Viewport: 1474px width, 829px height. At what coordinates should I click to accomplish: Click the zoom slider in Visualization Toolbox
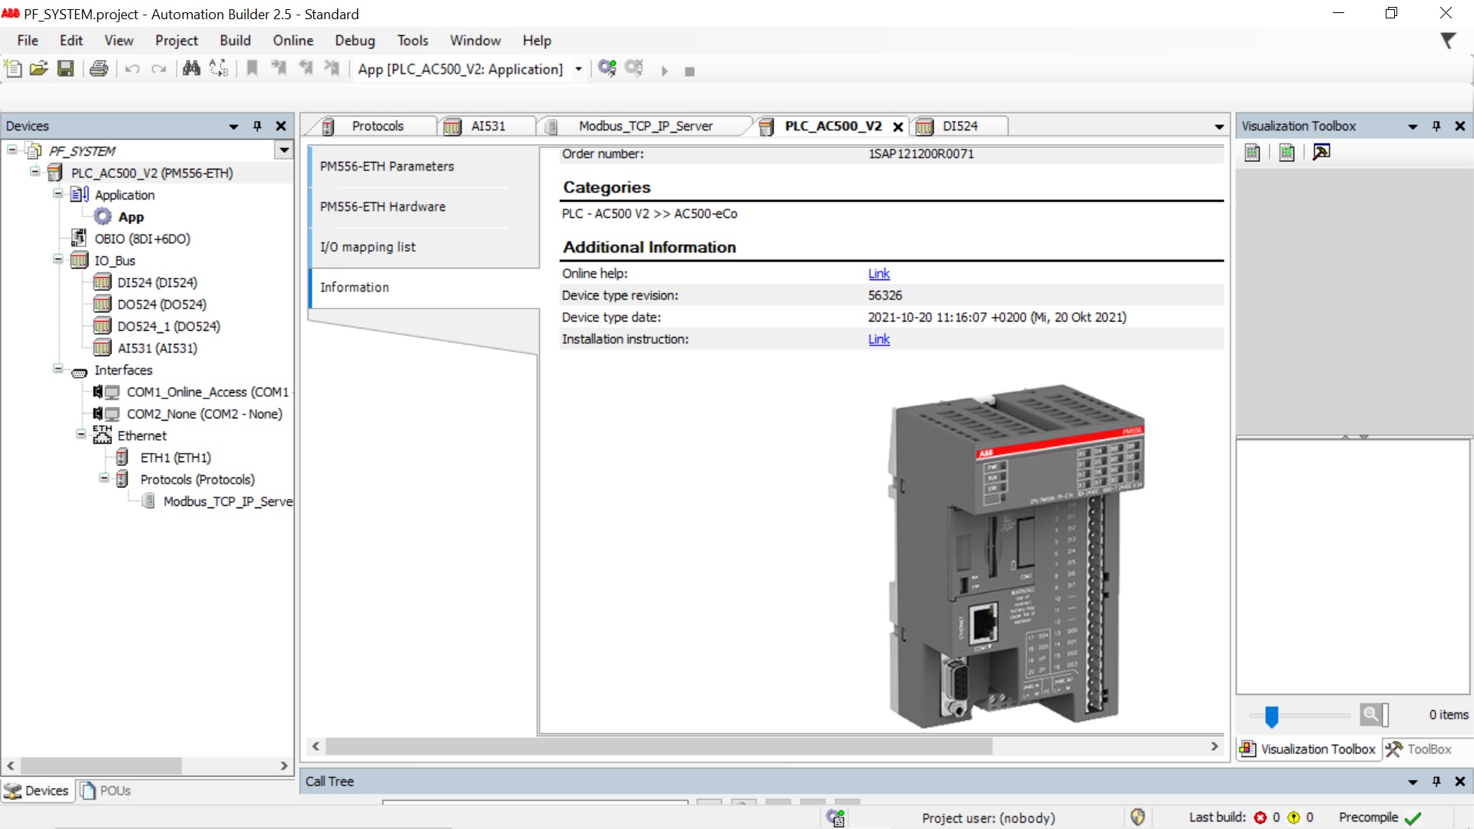click(x=1271, y=716)
